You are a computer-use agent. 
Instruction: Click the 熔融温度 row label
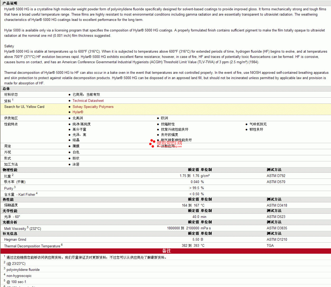[x=11, y=205]
